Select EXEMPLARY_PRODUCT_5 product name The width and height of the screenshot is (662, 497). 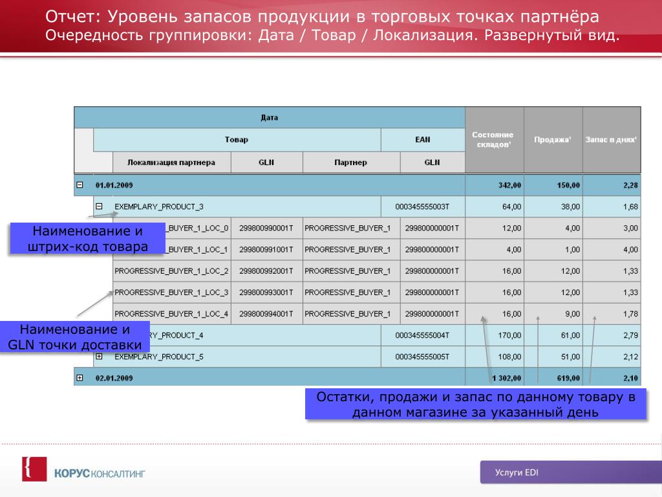click(159, 357)
